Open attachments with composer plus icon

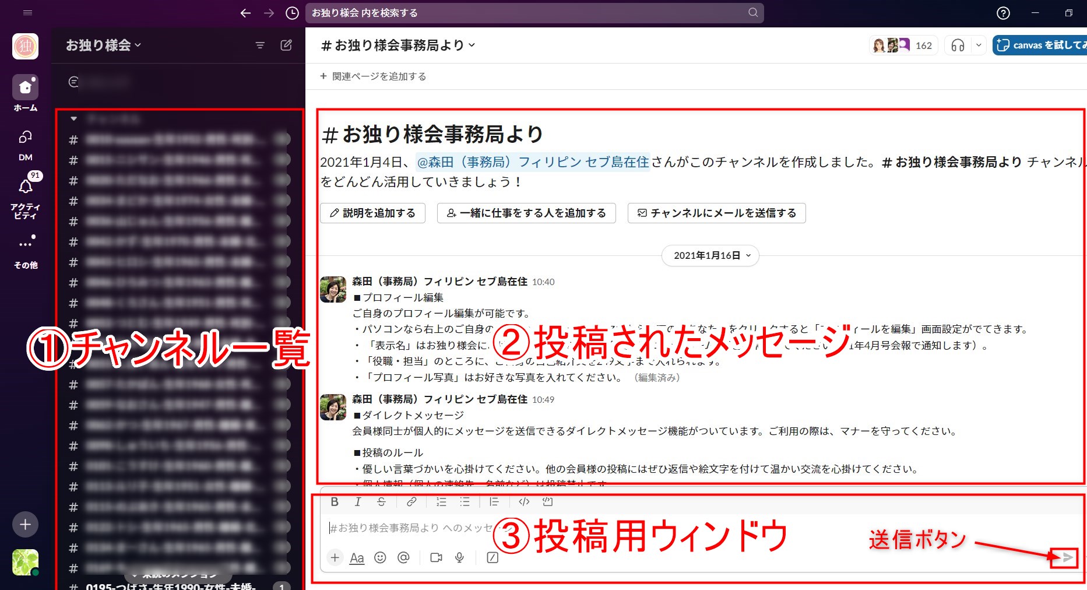click(x=335, y=558)
